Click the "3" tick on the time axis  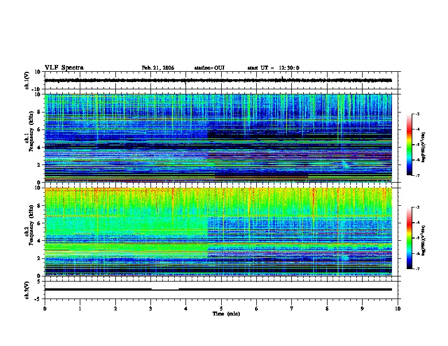tap(150, 309)
